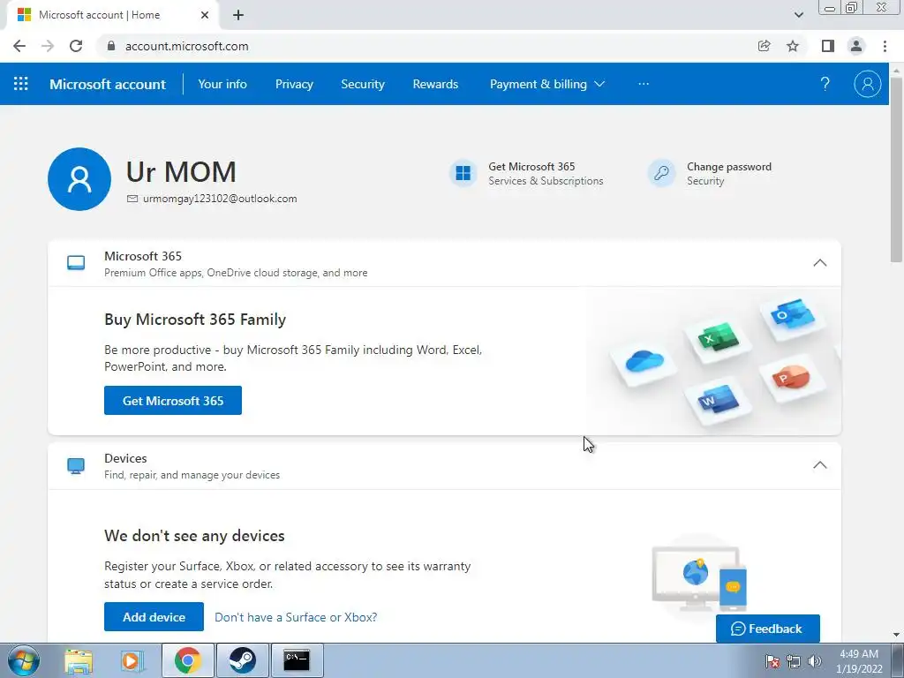
Task: Click the taskbar clock and date
Action: [x=859, y=661]
